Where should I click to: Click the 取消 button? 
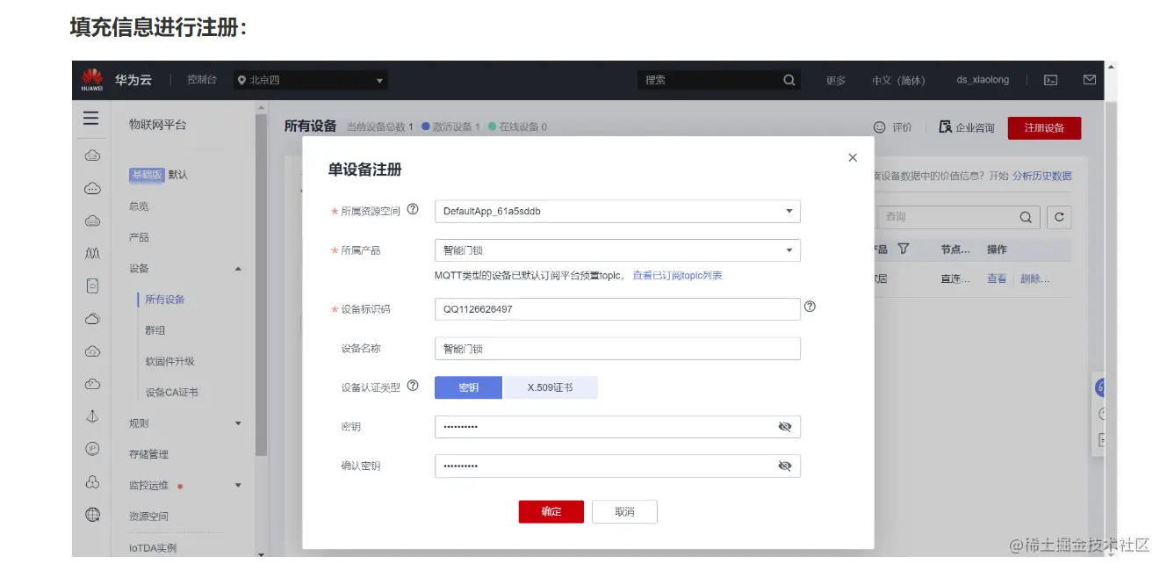point(624,511)
